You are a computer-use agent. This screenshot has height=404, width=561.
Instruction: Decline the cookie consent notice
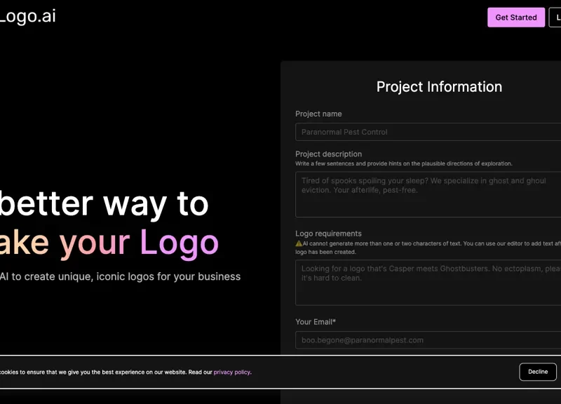(x=538, y=372)
